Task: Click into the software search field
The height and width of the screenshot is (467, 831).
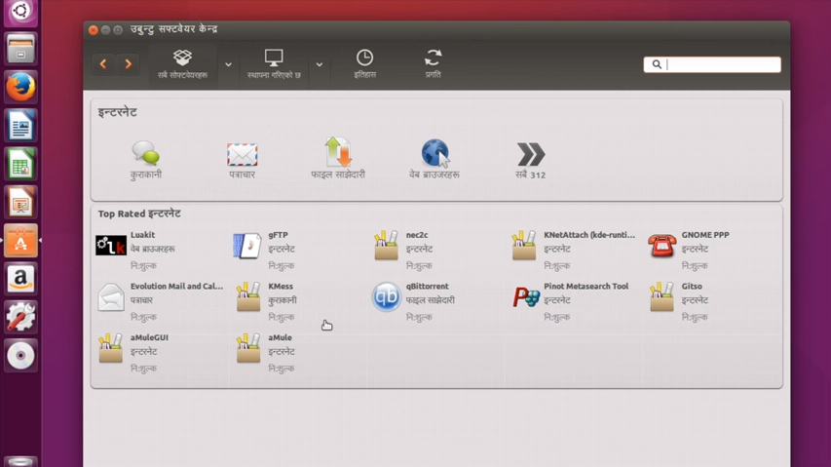Action: point(712,64)
